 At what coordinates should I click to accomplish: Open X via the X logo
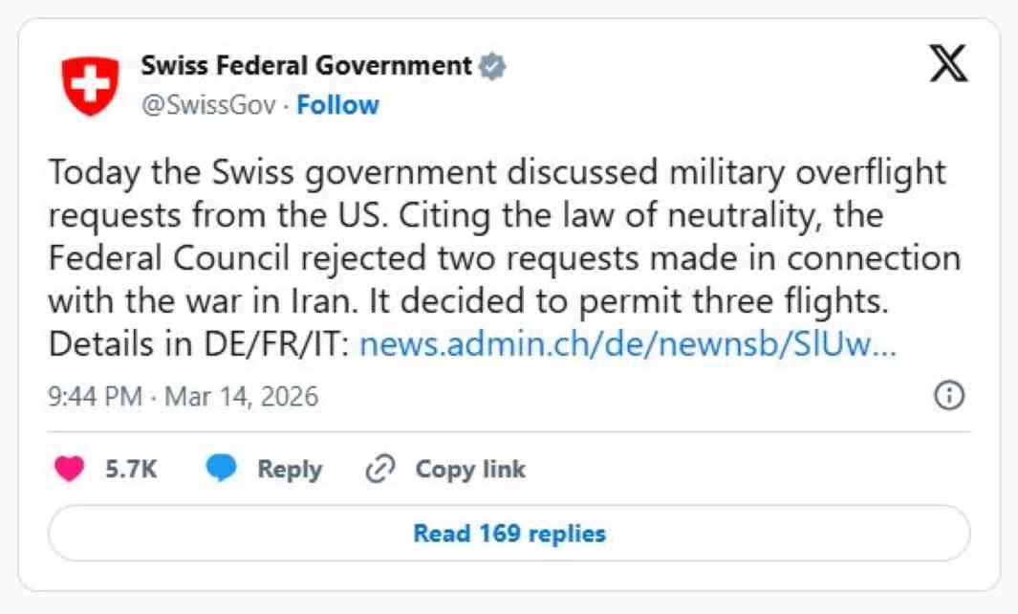(948, 66)
